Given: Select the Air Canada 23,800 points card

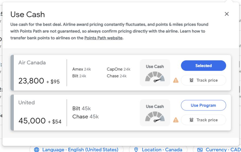Looking at the screenshot, I should tap(39, 73).
